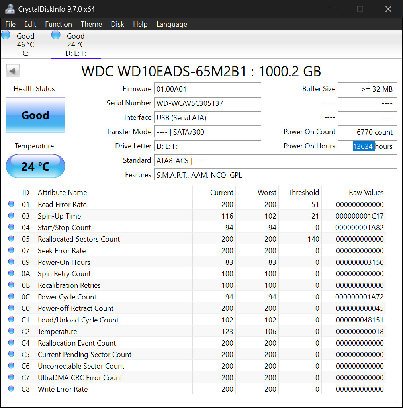Click status dot for Reallocation Event Count
403x408 pixels.
click(x=11, y=342)
